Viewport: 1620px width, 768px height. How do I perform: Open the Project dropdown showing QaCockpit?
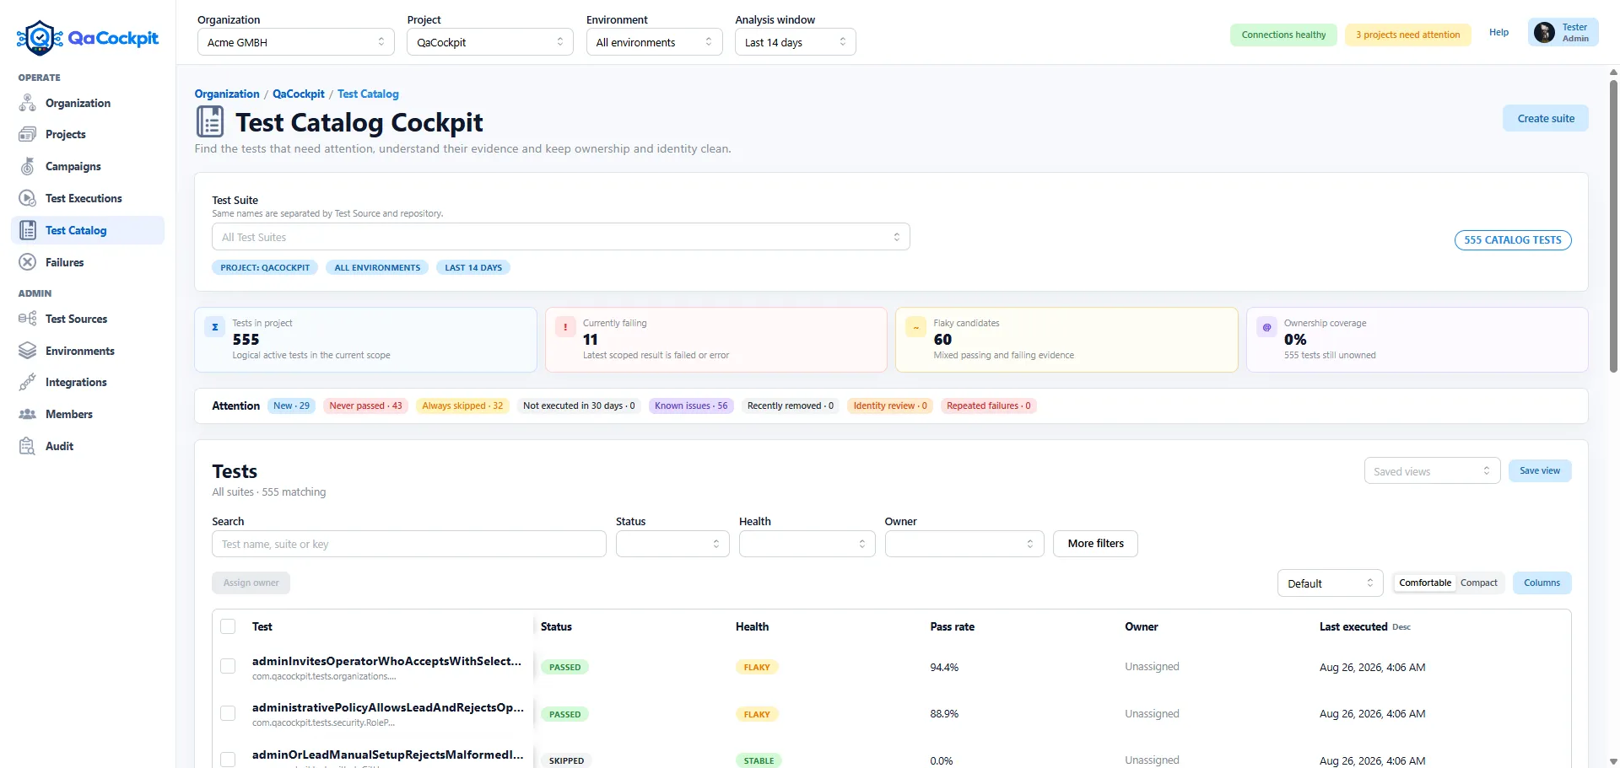[490, 42]
